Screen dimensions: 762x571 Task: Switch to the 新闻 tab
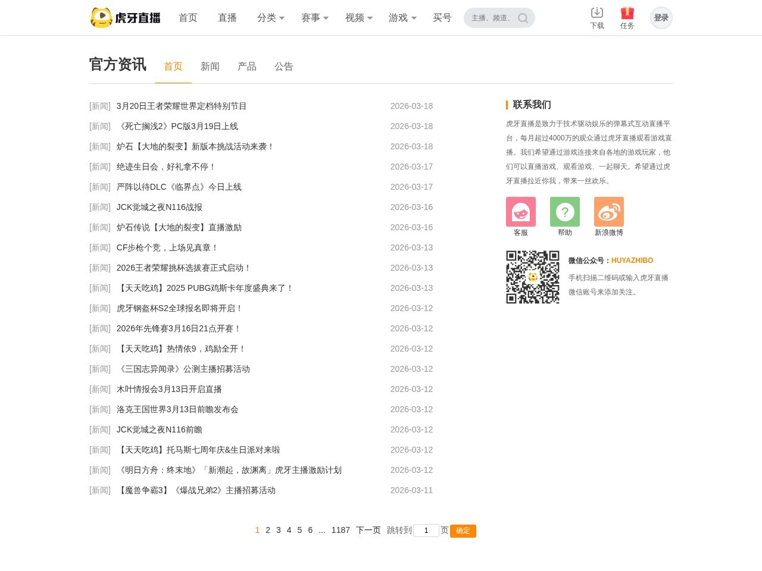tap(210, 66)
